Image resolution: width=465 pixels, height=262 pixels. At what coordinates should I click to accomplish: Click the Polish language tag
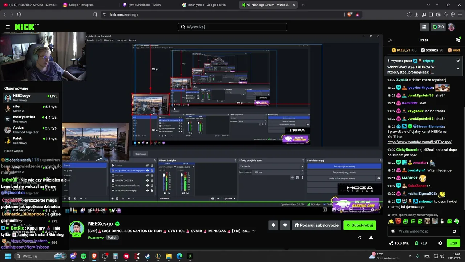tap(112, 238)
